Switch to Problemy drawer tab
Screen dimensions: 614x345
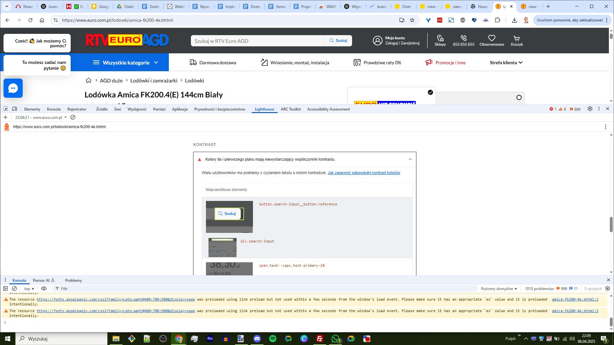[x=74, y=280]
